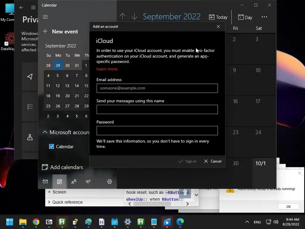The image size is (305, 229).
Task: Click OK in AutoHotkey Setup message
Action: click(x=288, y=207)
